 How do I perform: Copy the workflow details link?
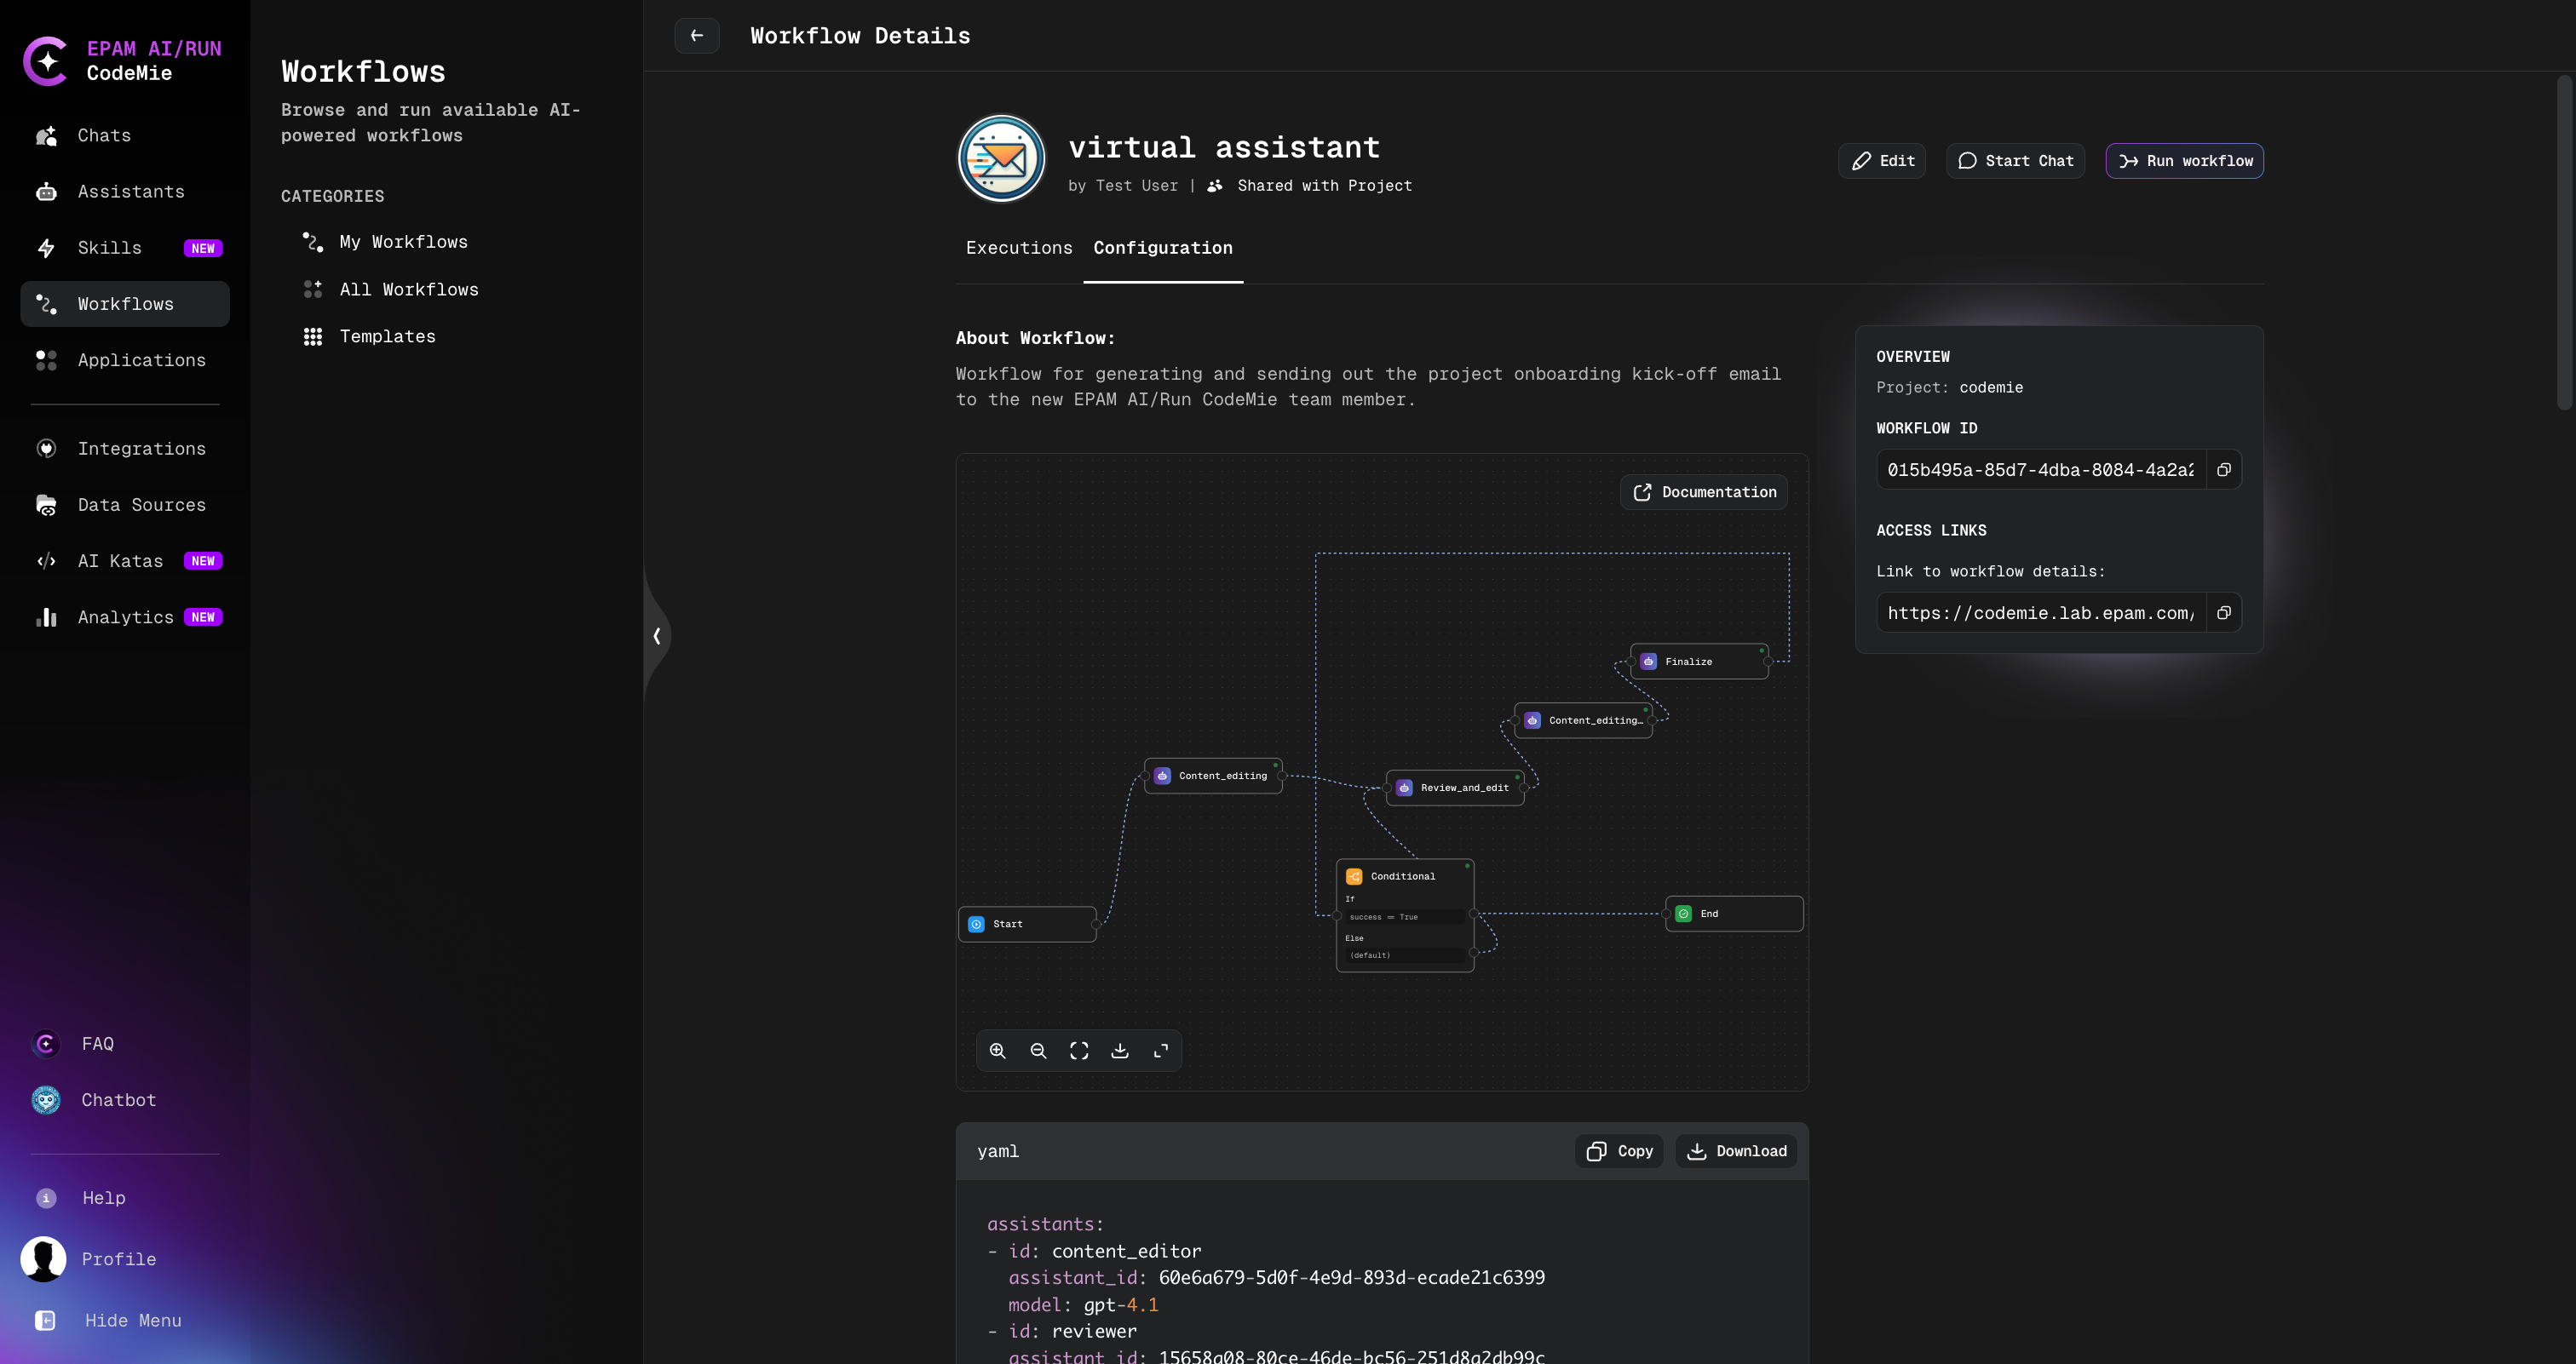click(x=2224, y=612)
